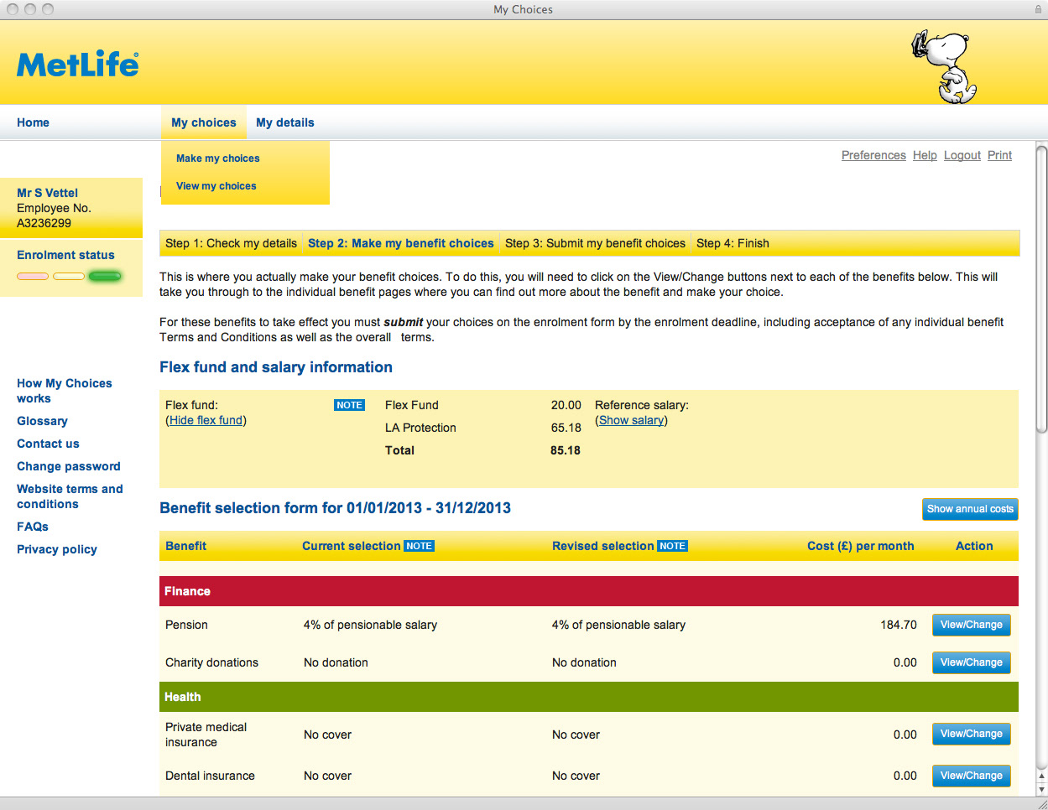This screenshot has height=810, width=1048.
Task: Open the My choices menu
Action: pos(204,122)
